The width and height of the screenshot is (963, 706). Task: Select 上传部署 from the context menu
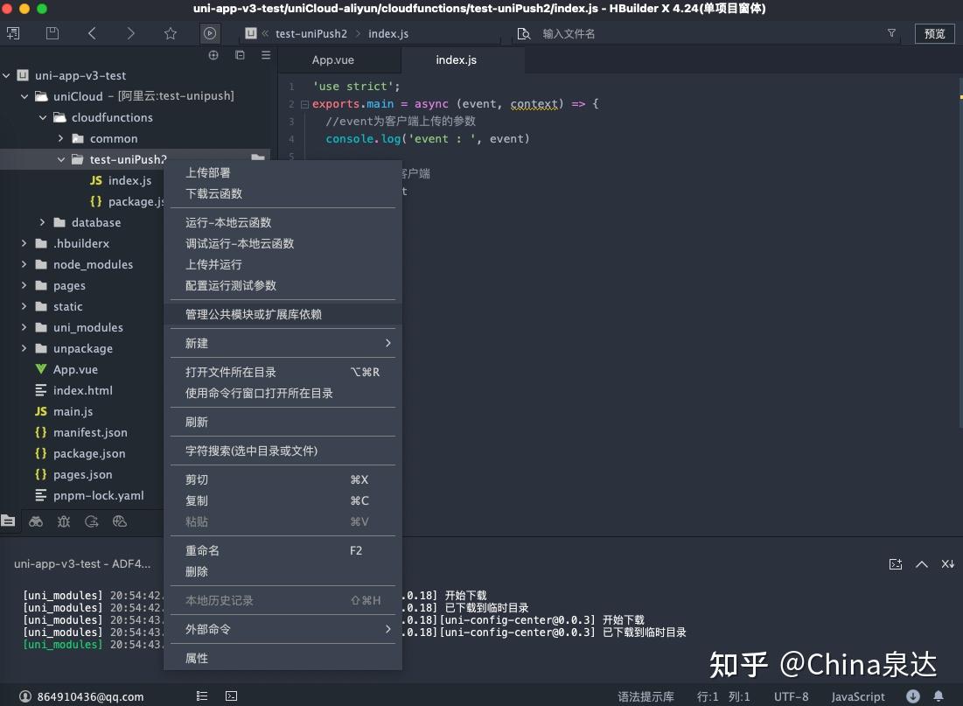pyautogui.click(x=207, y=172)
